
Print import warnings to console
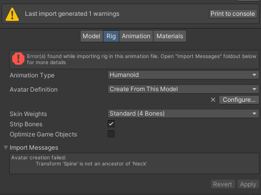point(233,14)
